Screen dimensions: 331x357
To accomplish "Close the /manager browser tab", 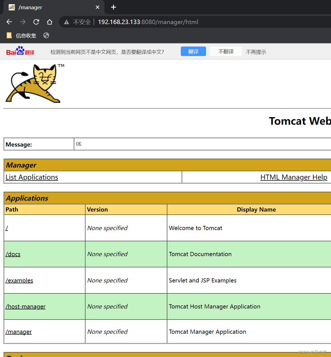I will [98, 7].
